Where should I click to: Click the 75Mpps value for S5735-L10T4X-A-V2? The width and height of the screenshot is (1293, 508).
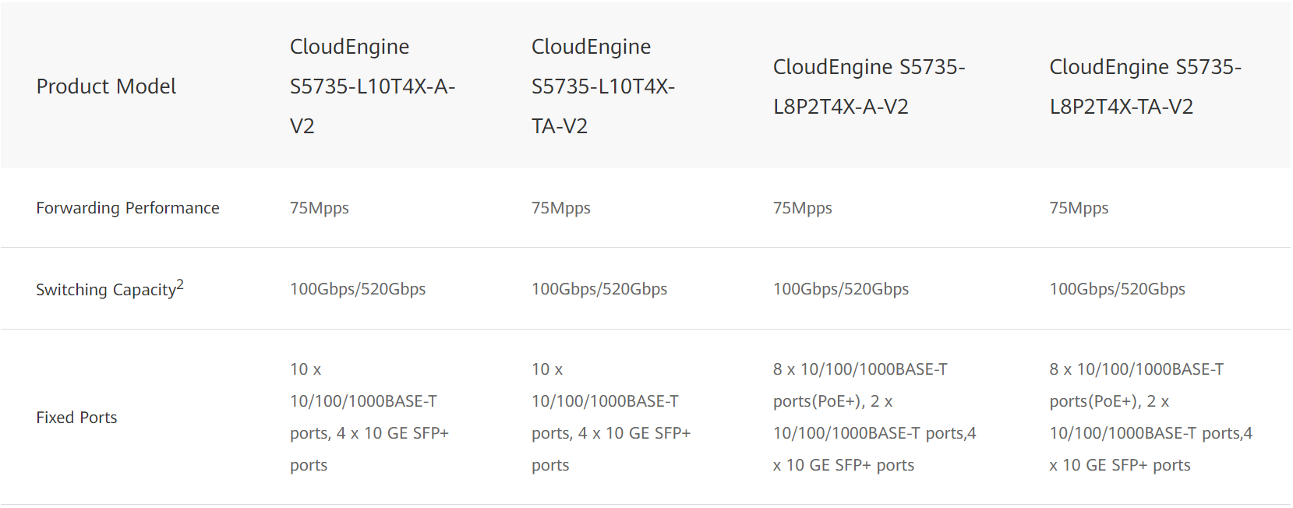point(320,208)
